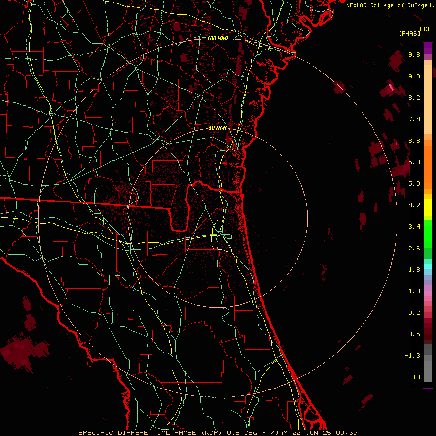Pick the bright orange color bar segment
436x436 pixels.
pos(428,167)
